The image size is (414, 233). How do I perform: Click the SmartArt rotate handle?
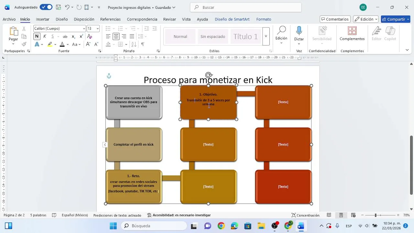pos(209,75)
